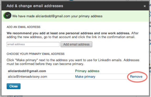Click the Add & change email addresses title

pos(35,6)
